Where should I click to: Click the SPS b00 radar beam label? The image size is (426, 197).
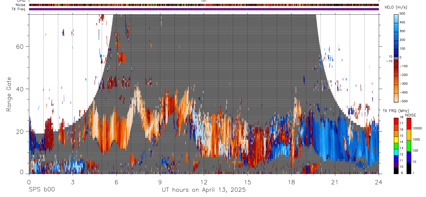(x=42, y=190)
